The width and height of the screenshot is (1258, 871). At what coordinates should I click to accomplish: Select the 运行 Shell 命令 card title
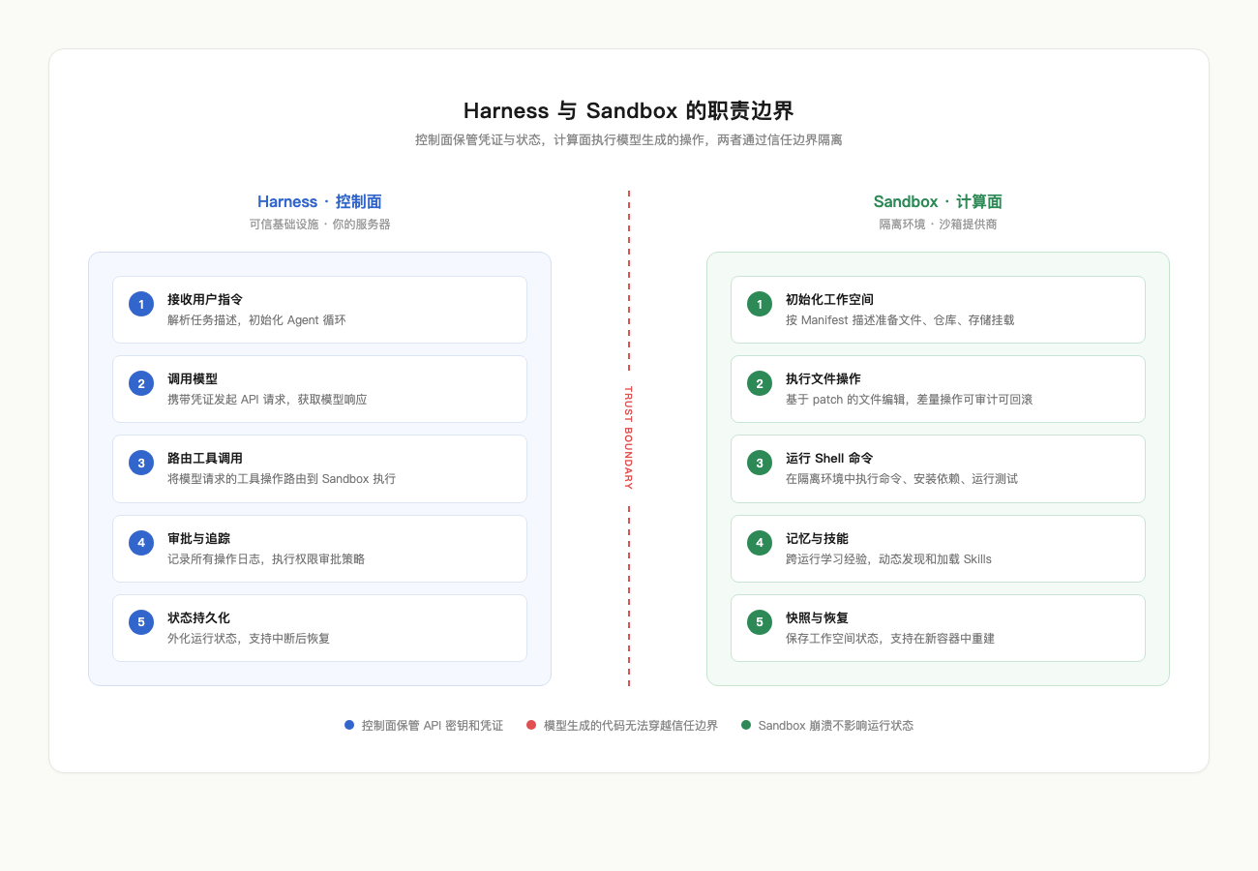pos(829,459)
